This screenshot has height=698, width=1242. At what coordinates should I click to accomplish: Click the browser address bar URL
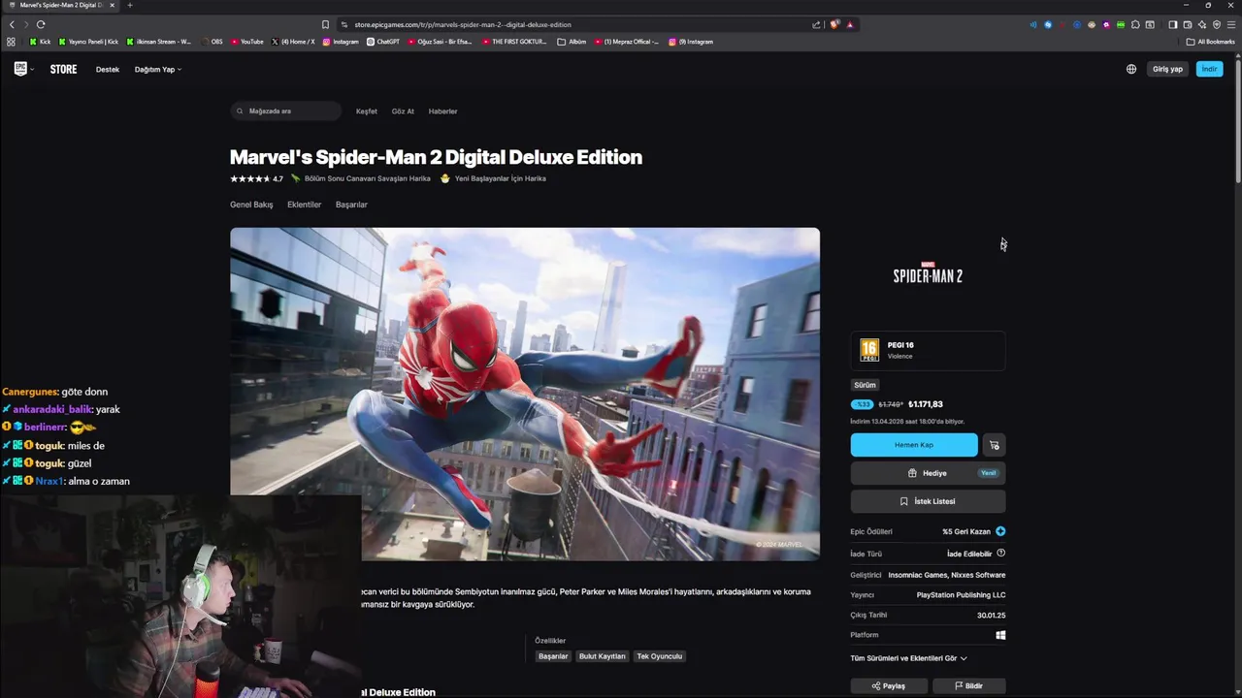[463, 24]
